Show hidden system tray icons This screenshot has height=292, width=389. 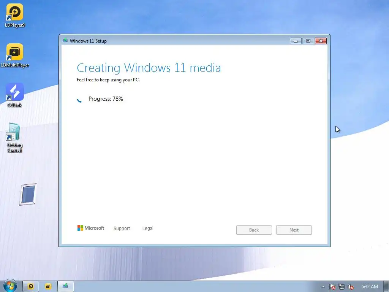[323, 287]
